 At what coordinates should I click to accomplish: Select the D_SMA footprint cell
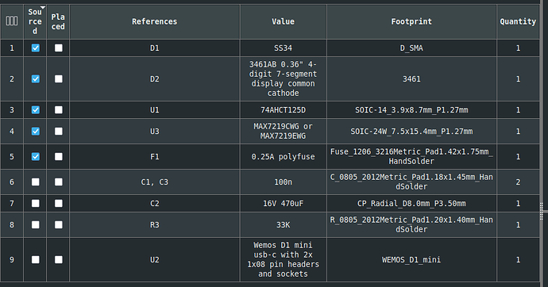point(411,48)
